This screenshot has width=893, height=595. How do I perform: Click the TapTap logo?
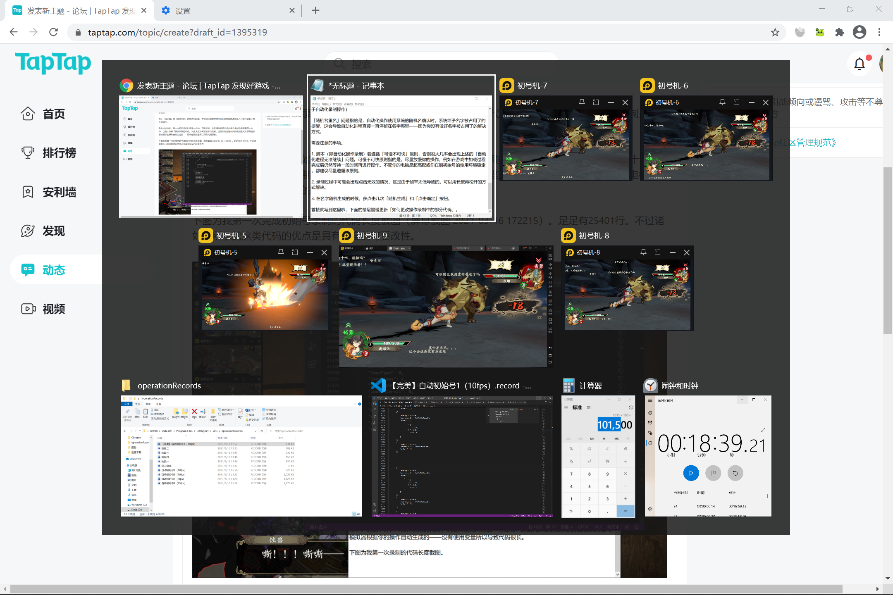tap(53, 63)
